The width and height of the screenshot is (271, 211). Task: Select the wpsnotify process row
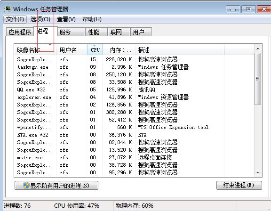click(134, 127)
